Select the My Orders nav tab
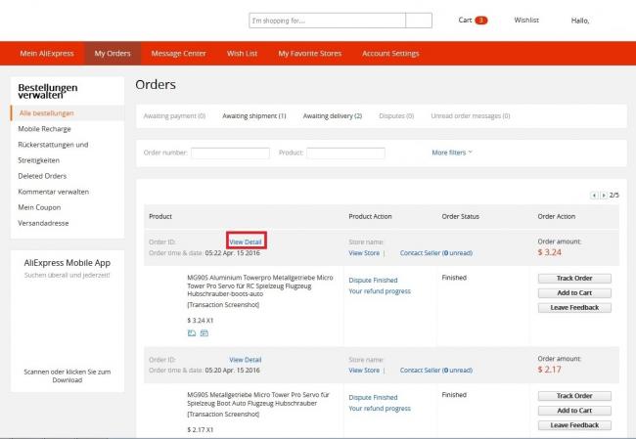This screenshot has height=439, width=636. tap(113, 53)
